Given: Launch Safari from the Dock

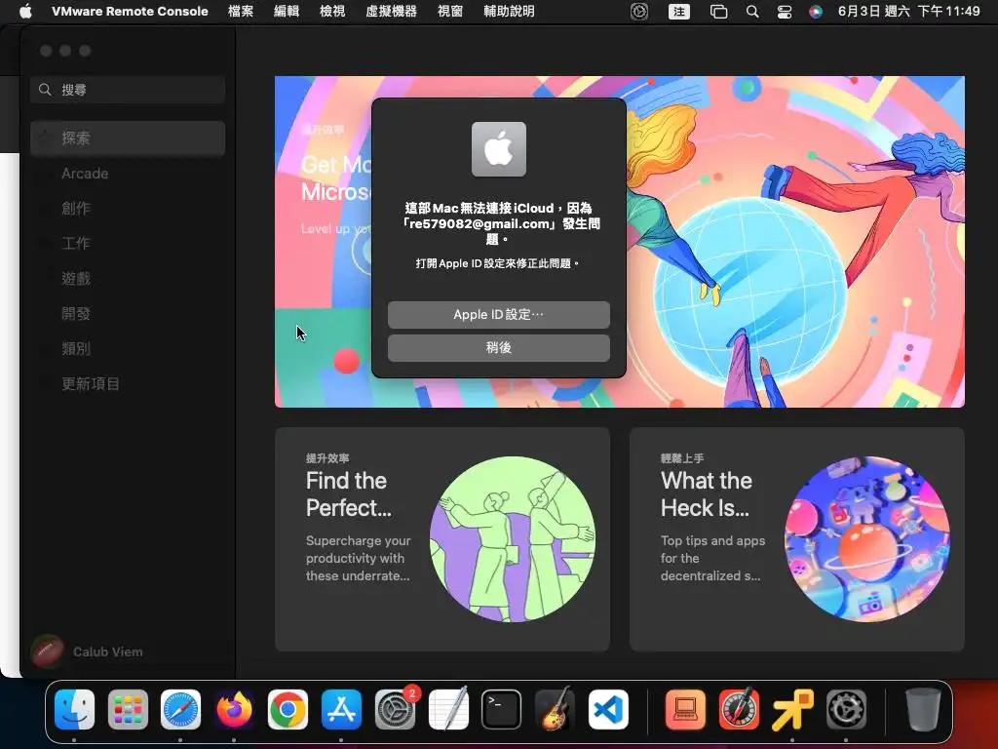Looking at the screenshot, I should (x=180, y=710).
